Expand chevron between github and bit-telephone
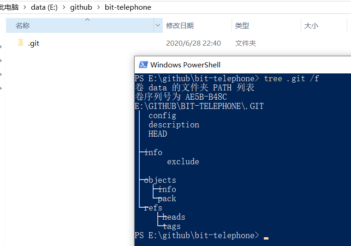The width and height of the screenshot is (351, 246). point(99,7)
